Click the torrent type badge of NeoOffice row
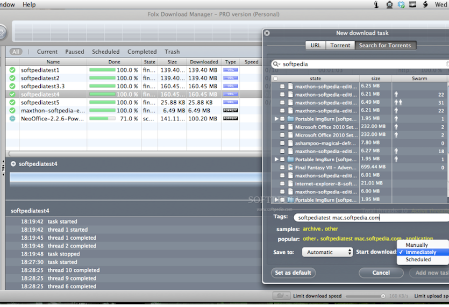This screenshot has height=307, width=449. (x=231, y=118)
